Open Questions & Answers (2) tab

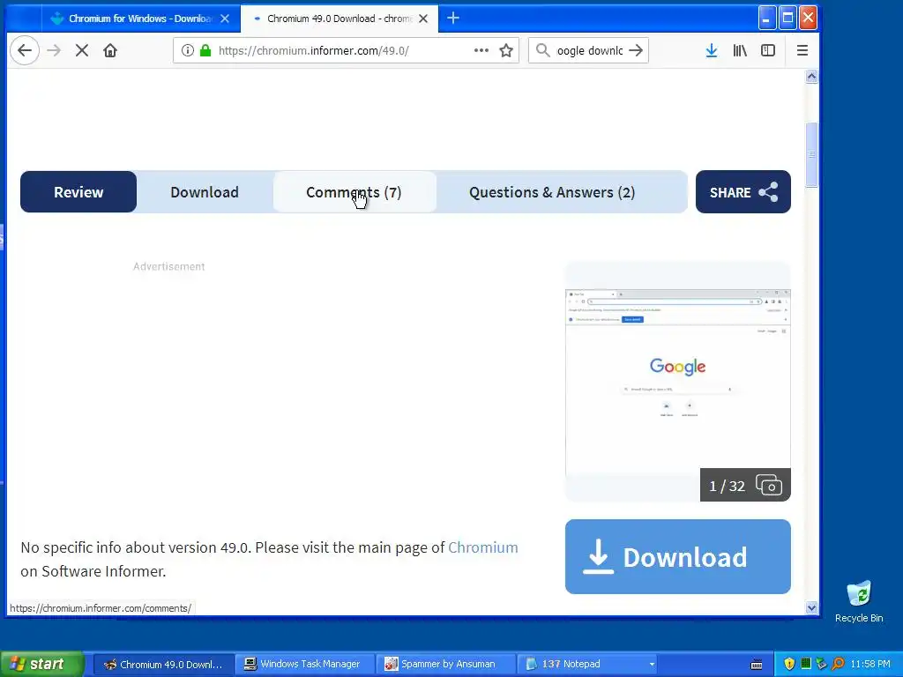pos(552,191)
